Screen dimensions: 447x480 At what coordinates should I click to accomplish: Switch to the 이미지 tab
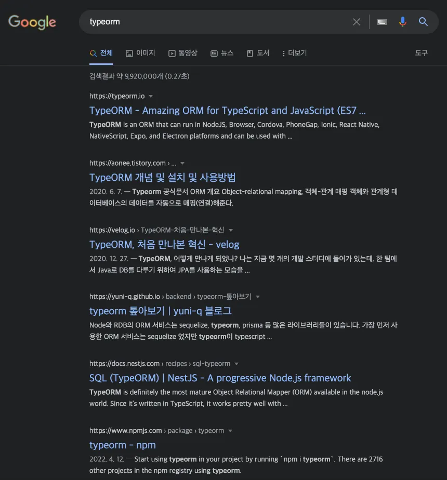pos(141,54)
